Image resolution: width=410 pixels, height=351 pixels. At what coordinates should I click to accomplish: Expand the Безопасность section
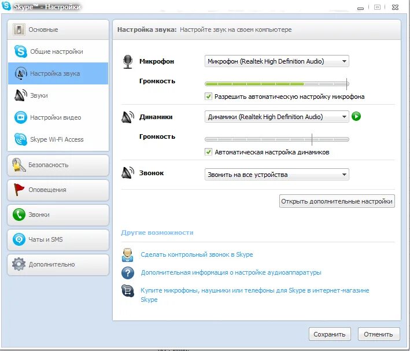[58, 165]
